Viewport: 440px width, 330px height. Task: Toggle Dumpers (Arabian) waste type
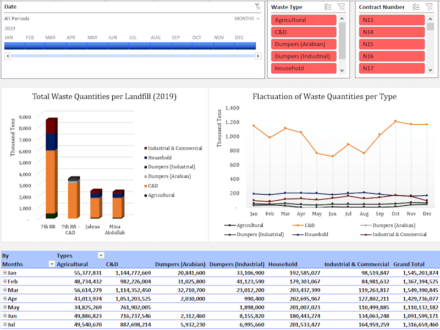pos(304,44)
